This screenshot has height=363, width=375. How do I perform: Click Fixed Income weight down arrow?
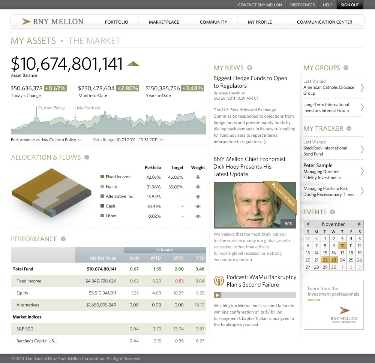198,177
